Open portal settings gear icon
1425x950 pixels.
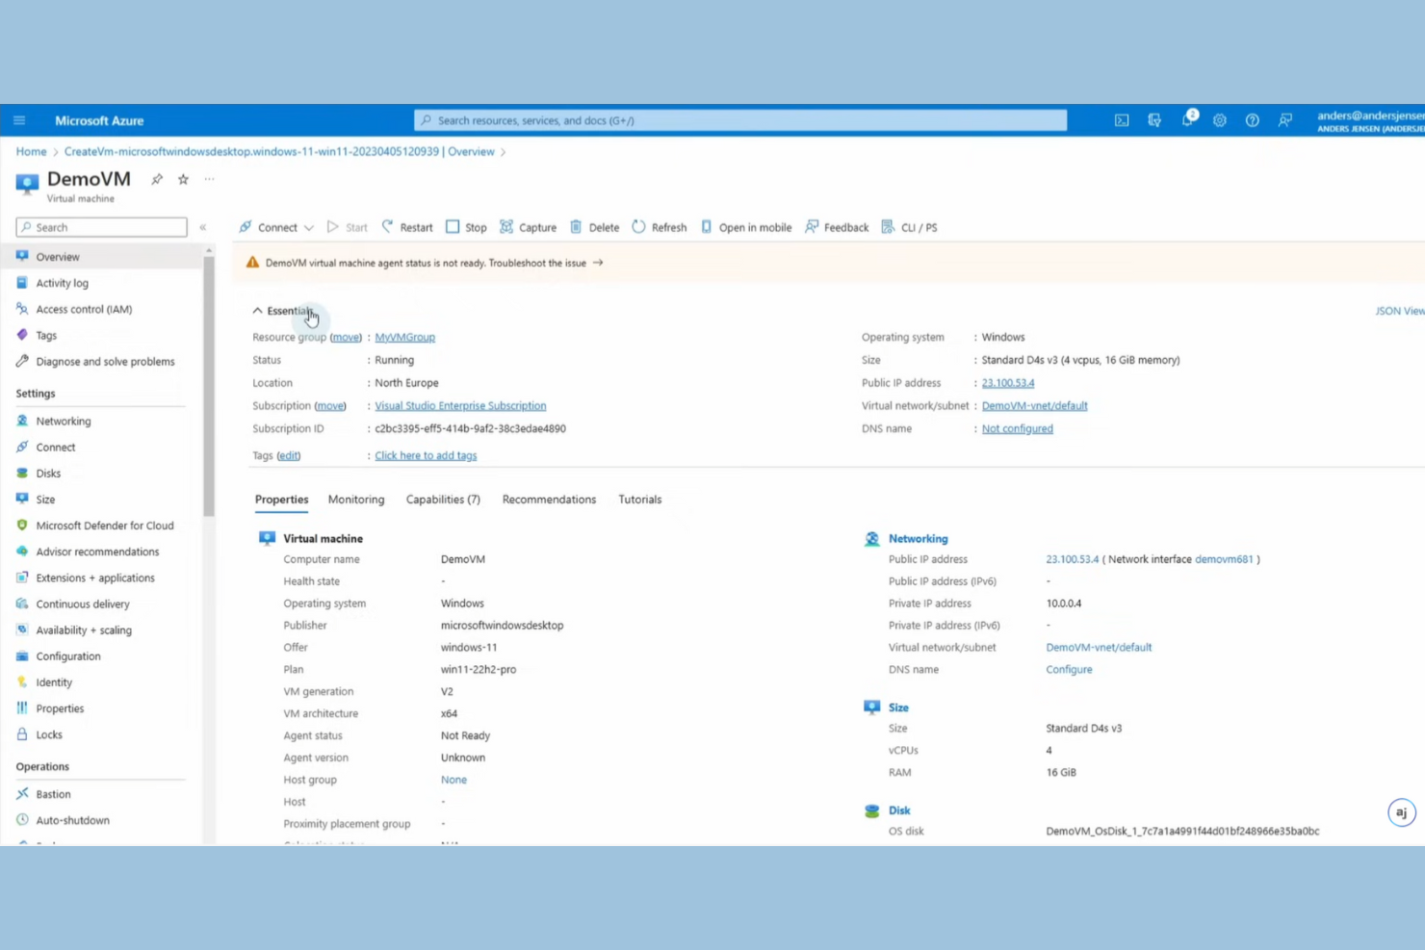(1220, 120)
